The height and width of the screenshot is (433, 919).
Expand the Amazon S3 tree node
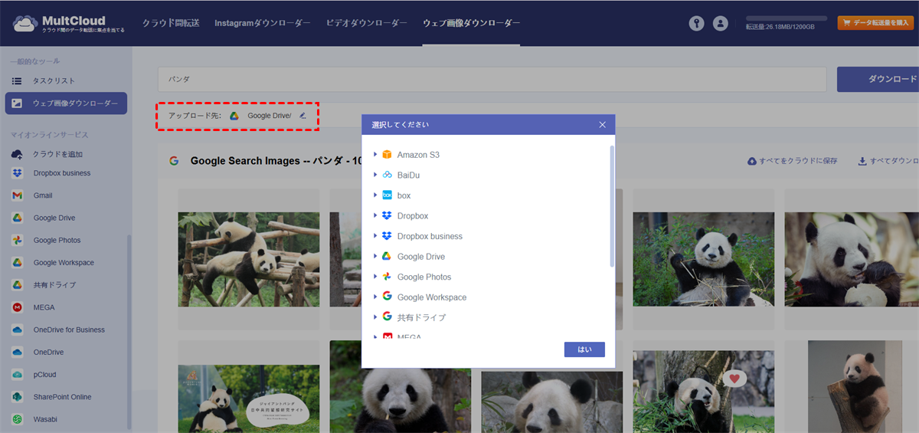375,155
